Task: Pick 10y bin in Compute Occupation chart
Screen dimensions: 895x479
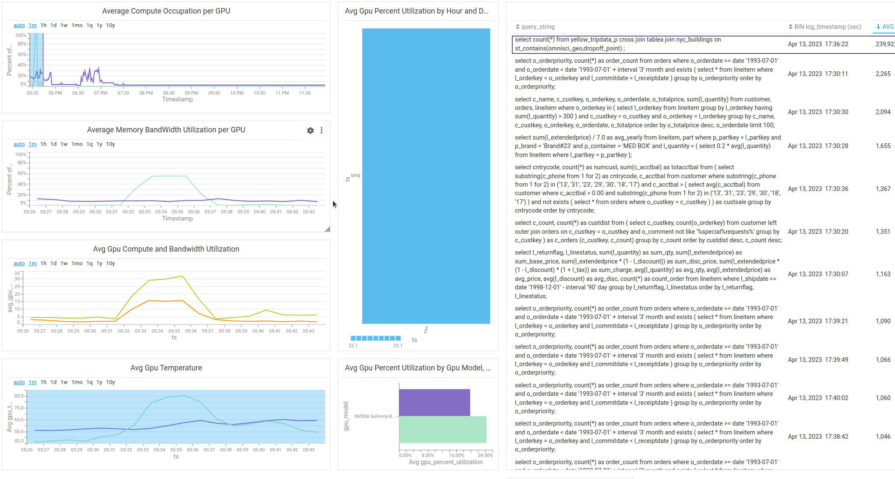Action: pos(110,25)
